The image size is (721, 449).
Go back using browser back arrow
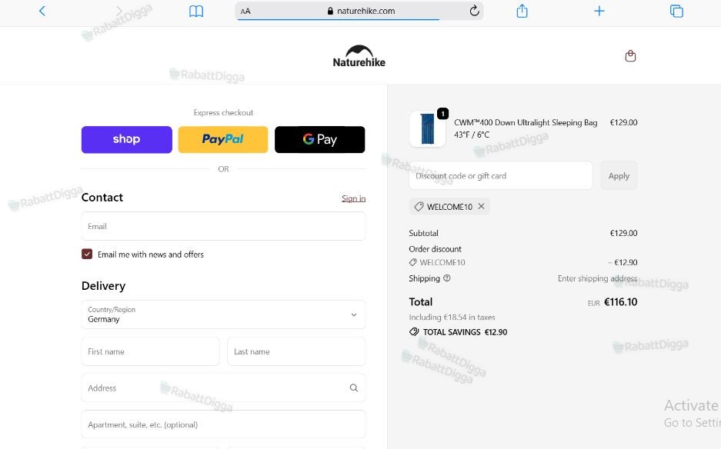(42, 11)
